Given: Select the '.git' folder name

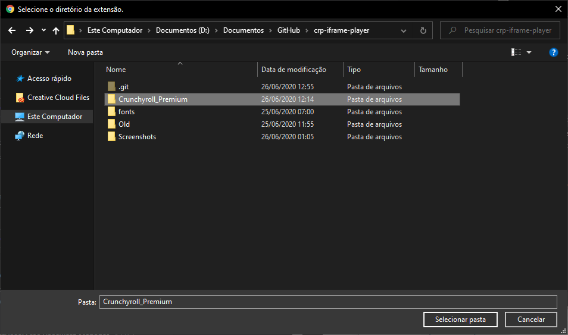Looking at the screenshot, I should [x=123, y=87].
